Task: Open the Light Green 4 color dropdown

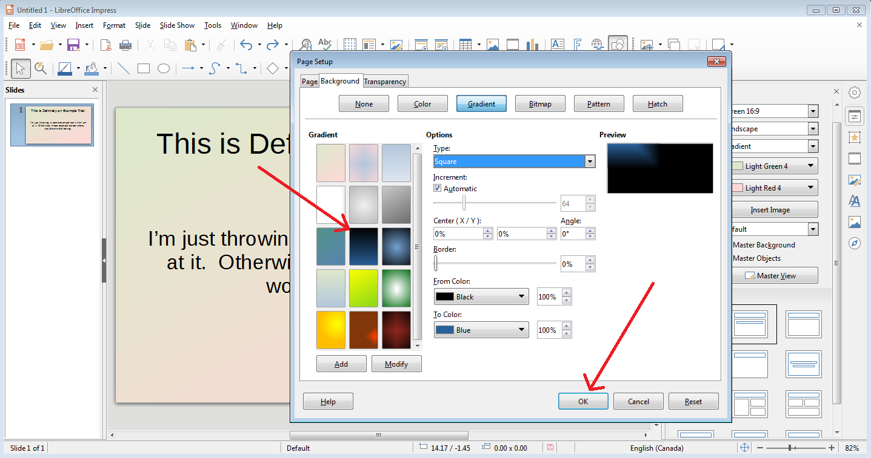Action: click(775, 166)
